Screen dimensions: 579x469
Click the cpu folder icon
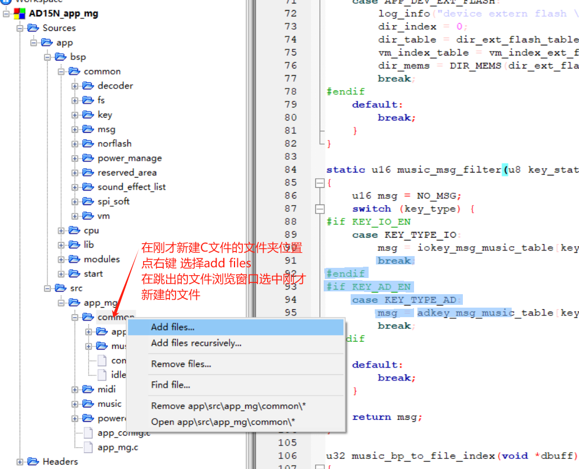click(x=74, y=230)
